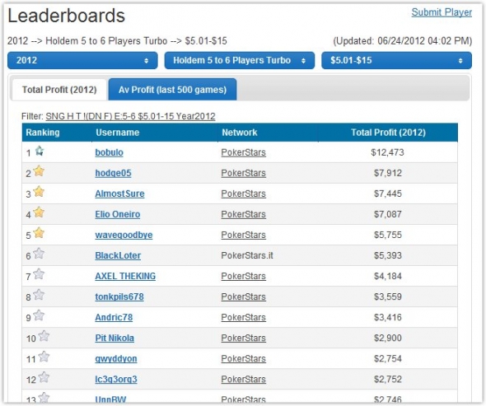Switch to the Total Profit (2012) tab

tap(59, 90)
